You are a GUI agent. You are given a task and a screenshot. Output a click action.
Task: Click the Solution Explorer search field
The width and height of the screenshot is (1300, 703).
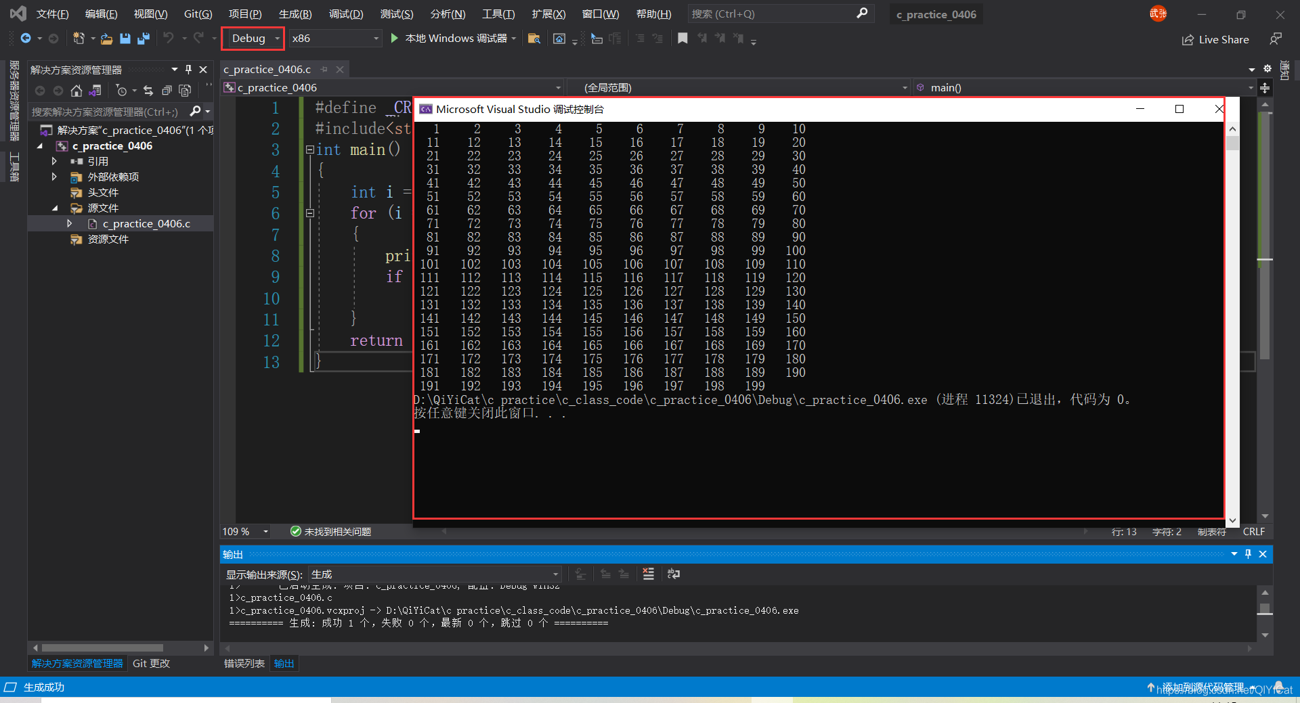pyautogui.click(x=107, y=112)
